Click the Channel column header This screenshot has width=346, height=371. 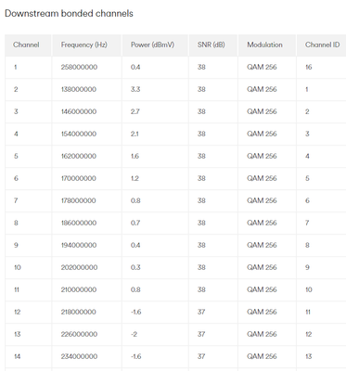[x=26, y=45]
